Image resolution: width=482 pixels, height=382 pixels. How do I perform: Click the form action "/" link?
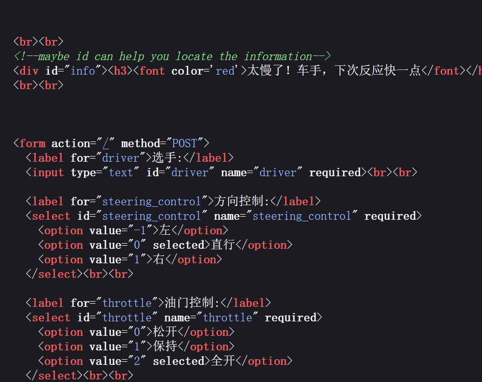coord(106,144)
